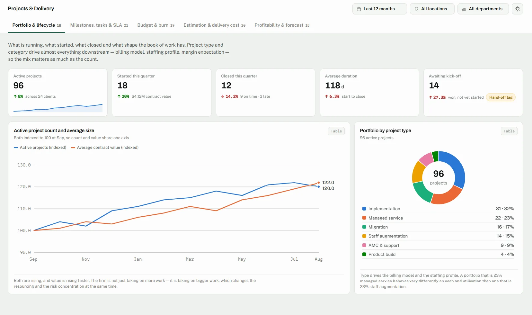This screenshot has height=315, width=532.
Task: Select Staff augmentation row '14 · 15%'
Action: pyautogui.click(x=438, y=236)
